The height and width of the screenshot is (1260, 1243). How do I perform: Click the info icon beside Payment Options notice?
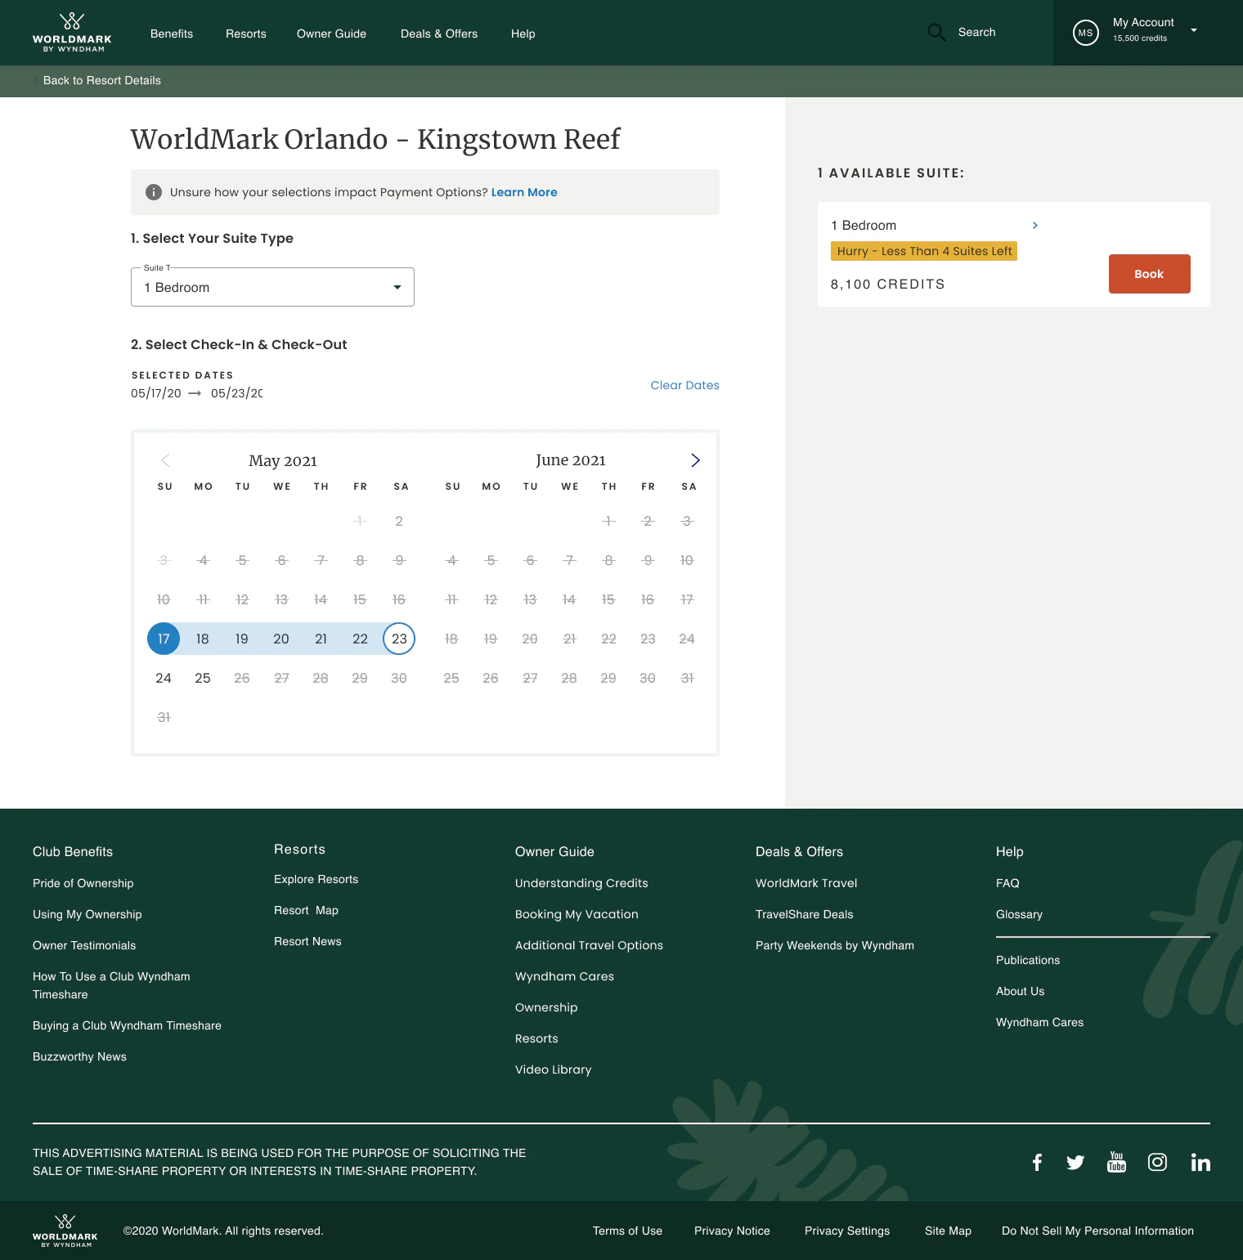(x=153, y=192)
